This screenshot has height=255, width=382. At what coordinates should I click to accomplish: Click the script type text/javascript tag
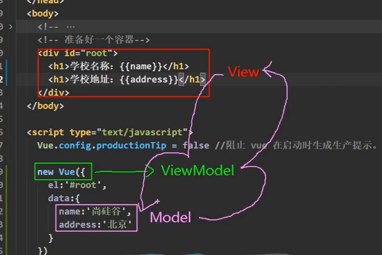point(102,132)
